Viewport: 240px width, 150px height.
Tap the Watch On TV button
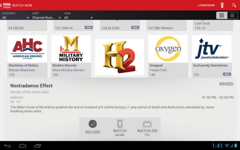[x=147, y=127]
